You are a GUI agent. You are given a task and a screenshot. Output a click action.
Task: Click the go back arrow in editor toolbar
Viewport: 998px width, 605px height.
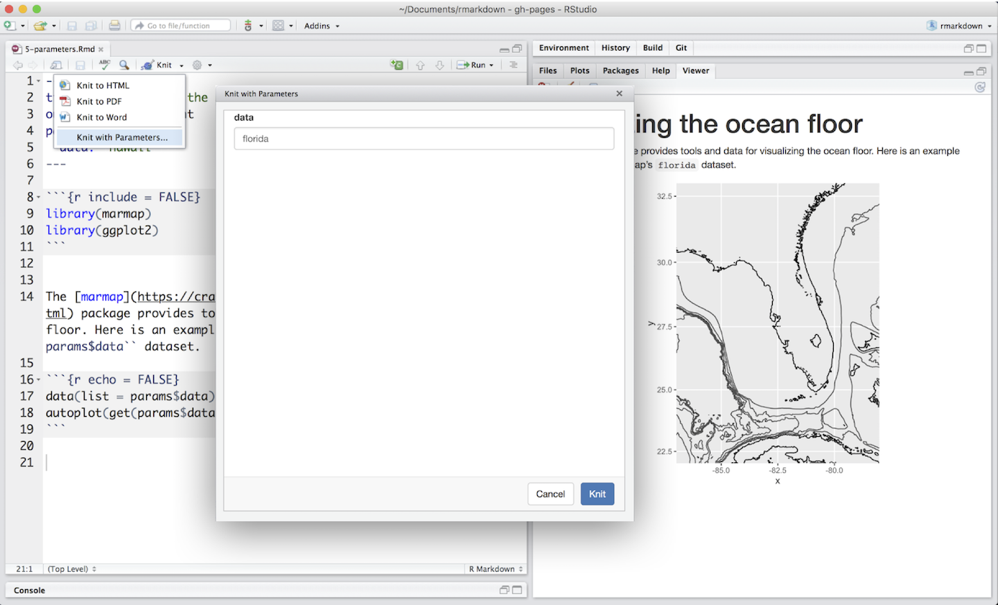pyautogui.click(x=17, y=65)
